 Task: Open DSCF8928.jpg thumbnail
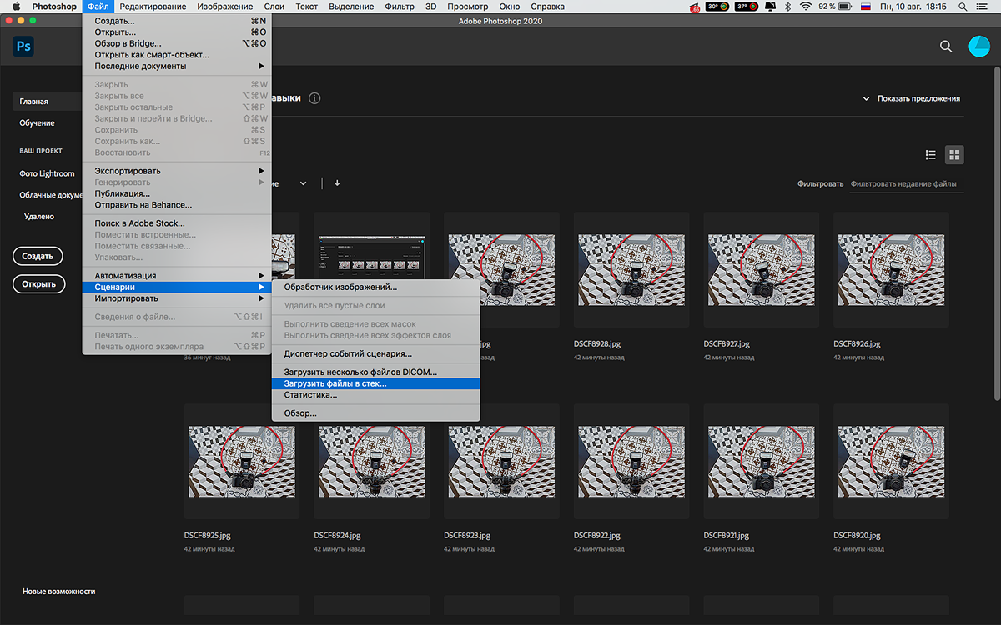tap(631, 269)
